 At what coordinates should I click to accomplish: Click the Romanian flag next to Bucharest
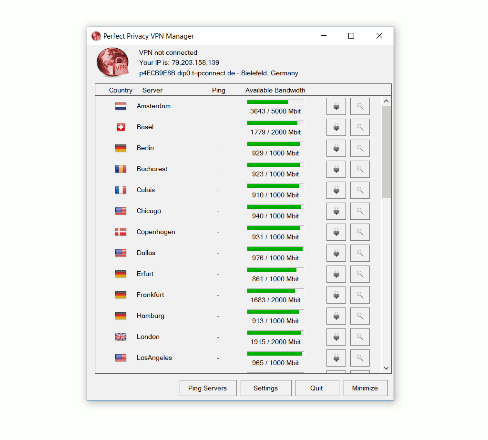tap(121, 169)
